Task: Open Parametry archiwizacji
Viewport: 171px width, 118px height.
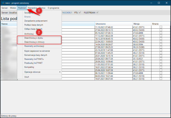Action: [39, 46]
